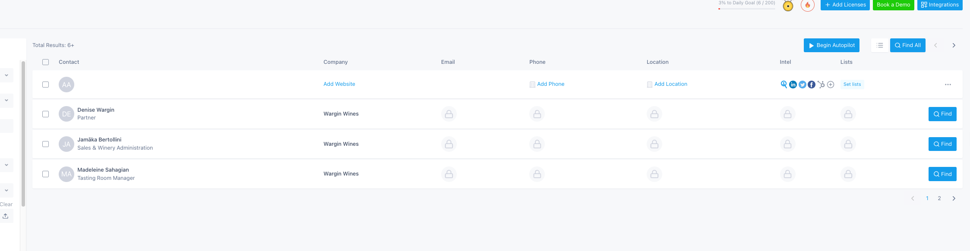Screen dimensions: 970x251
Task: Click Add Website link in Company column
Action: pyautogui.click(x=339, y=84)
